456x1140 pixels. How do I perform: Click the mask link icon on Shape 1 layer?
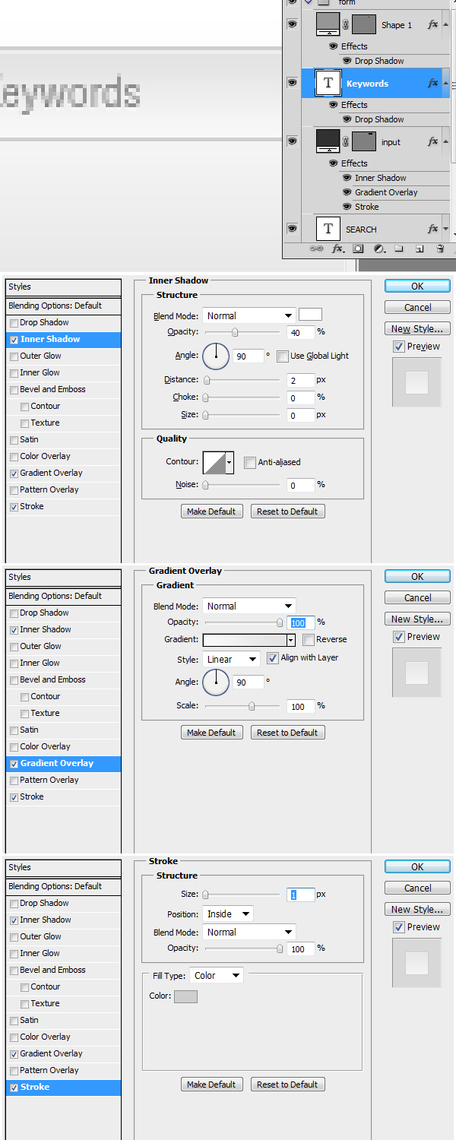click(x=346, y=25)
